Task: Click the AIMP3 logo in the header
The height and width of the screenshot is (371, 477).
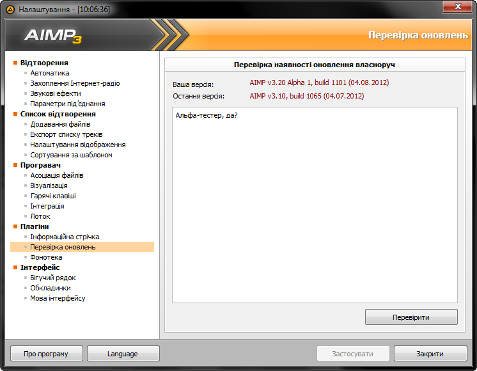Action: tap(53, 36)
